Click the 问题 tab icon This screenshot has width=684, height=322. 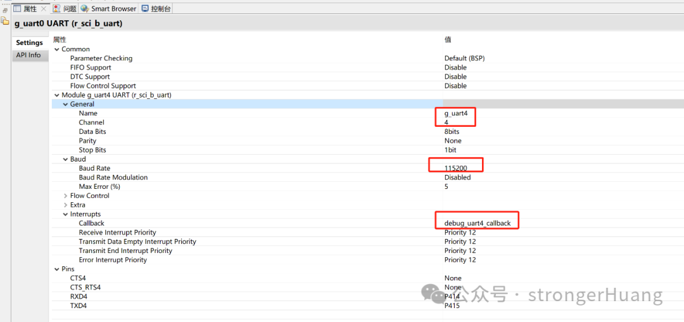[57, 8]
